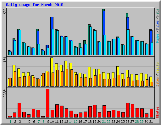Click day 4 on the x-axis
Screen dimensions: 161x125
point(25,122)
